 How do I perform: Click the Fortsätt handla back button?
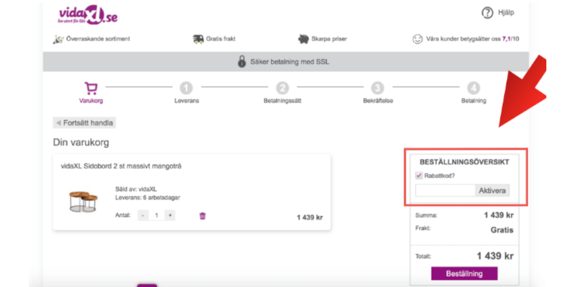click(85, 123)
